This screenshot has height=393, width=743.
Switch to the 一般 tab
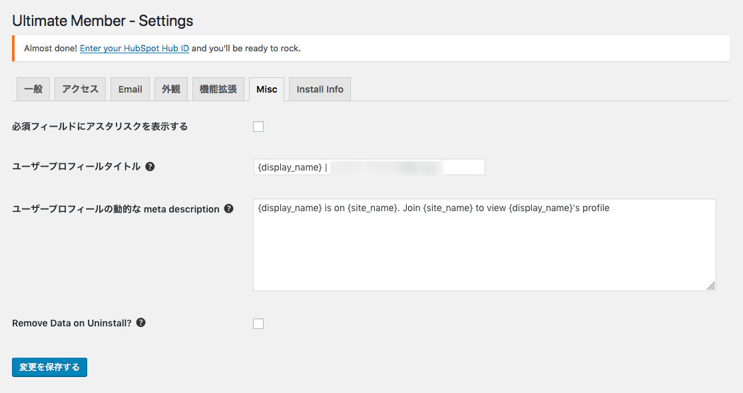click(33, 89)
